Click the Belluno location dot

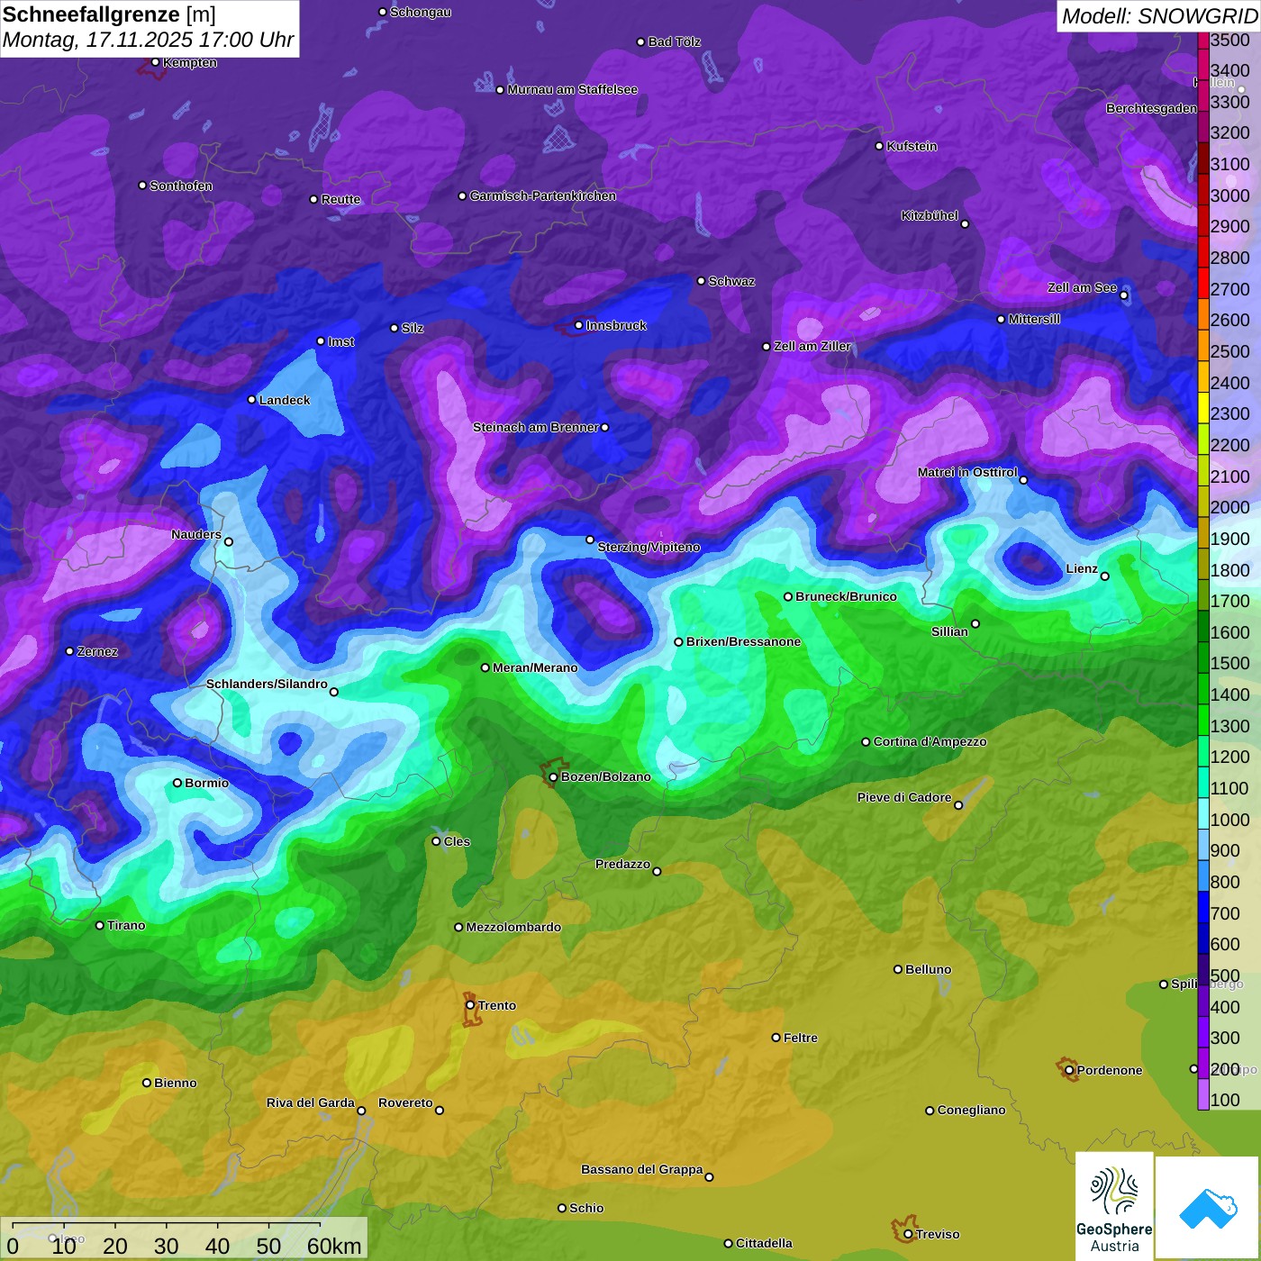898,969
